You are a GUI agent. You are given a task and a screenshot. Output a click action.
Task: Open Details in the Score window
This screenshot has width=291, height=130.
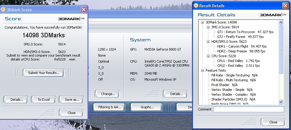point(16,100)
